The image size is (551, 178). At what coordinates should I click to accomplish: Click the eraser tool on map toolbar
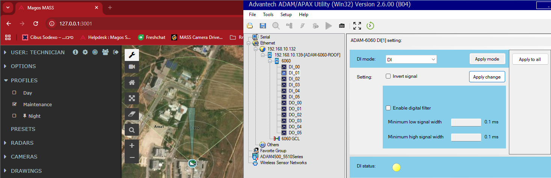[132, 114]
